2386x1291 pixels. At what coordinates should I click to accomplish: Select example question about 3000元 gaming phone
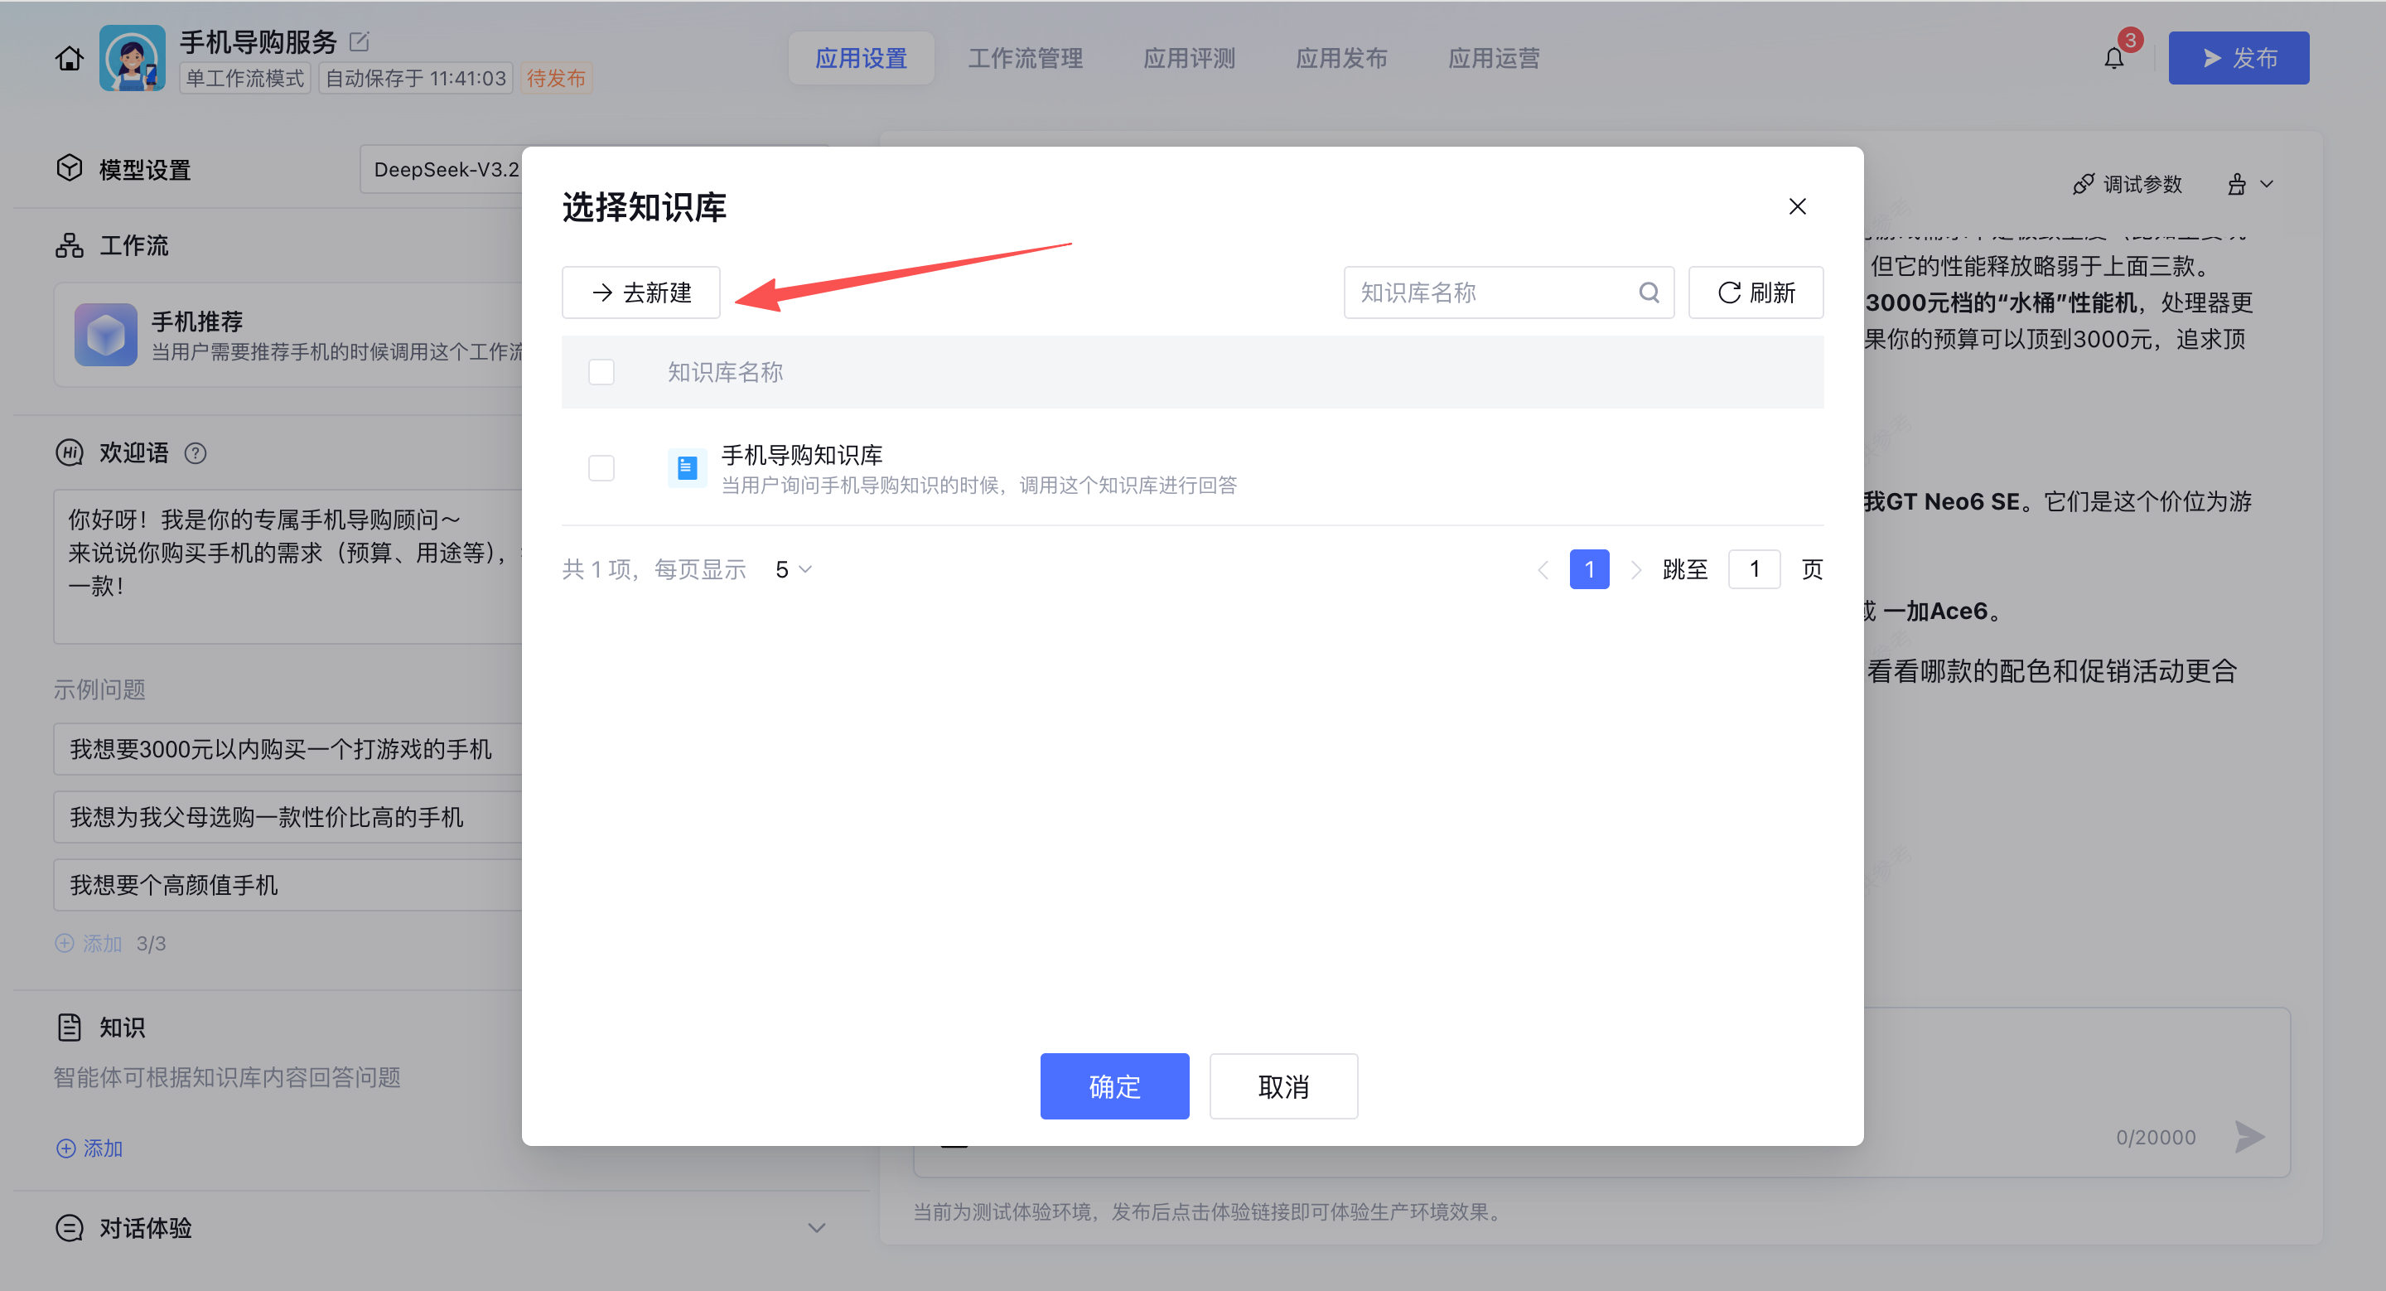pos(289,749)
